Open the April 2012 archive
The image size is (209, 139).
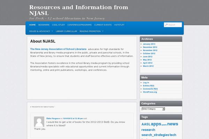148,63
